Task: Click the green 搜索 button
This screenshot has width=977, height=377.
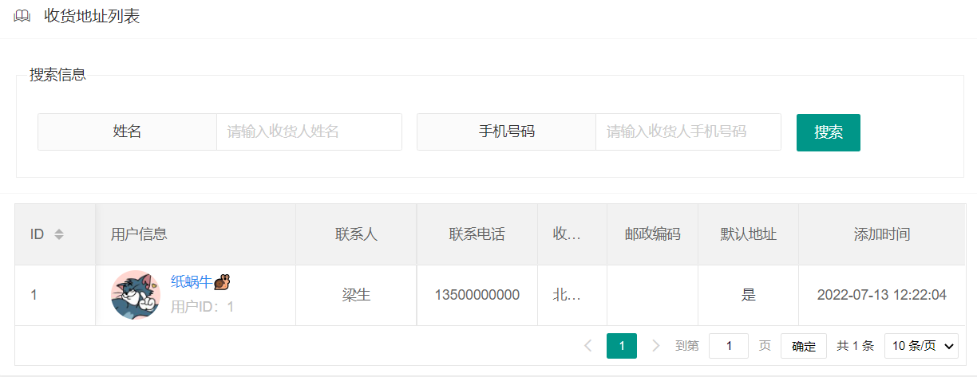Action: (x=829, y=132)
